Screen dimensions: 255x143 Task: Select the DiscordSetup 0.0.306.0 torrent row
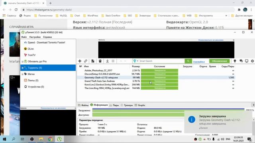[156, 74]
